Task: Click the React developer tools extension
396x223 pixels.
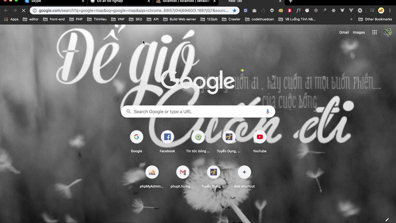Action: pyautogui.click(x=334, y=11)
